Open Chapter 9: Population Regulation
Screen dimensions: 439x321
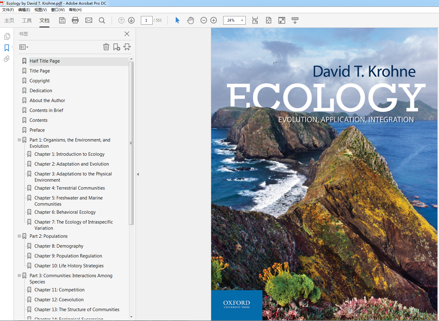coord(68,256)
